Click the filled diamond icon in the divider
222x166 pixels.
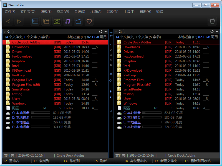[111, 74]
